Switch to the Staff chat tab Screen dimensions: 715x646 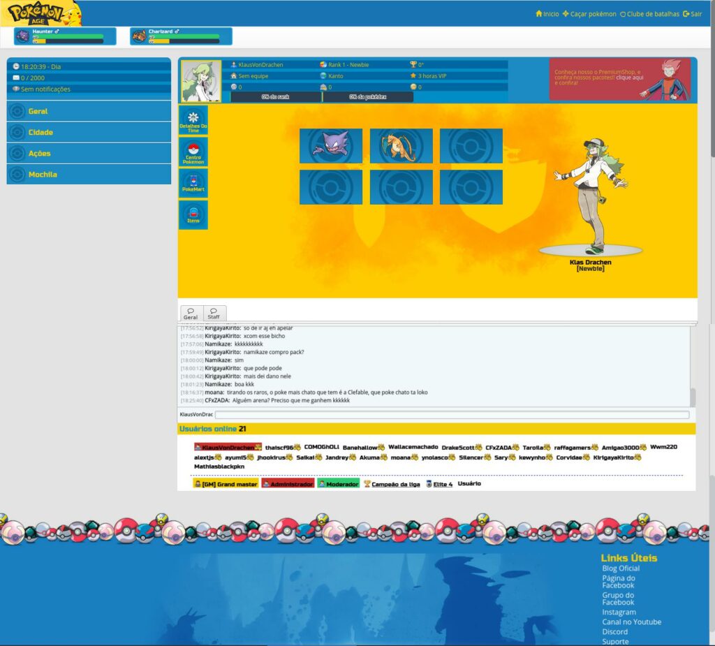click(214, 314)
